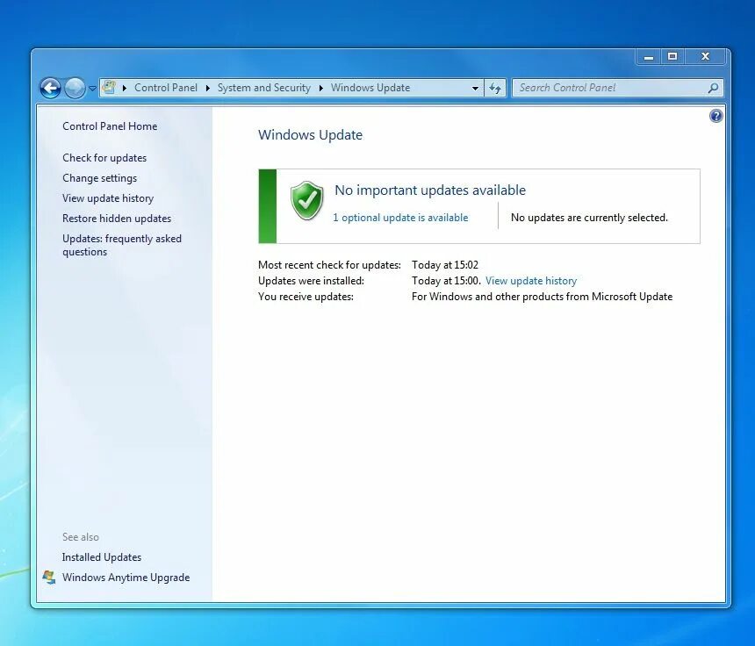Open help with the blue question icon
This screenshot has height=646, width=755.
[x=716, y=116]
